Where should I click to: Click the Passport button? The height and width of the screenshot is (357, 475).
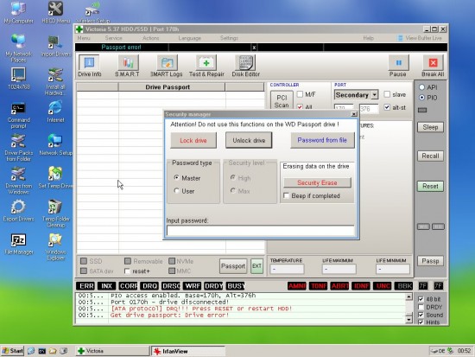pos(233,266)
